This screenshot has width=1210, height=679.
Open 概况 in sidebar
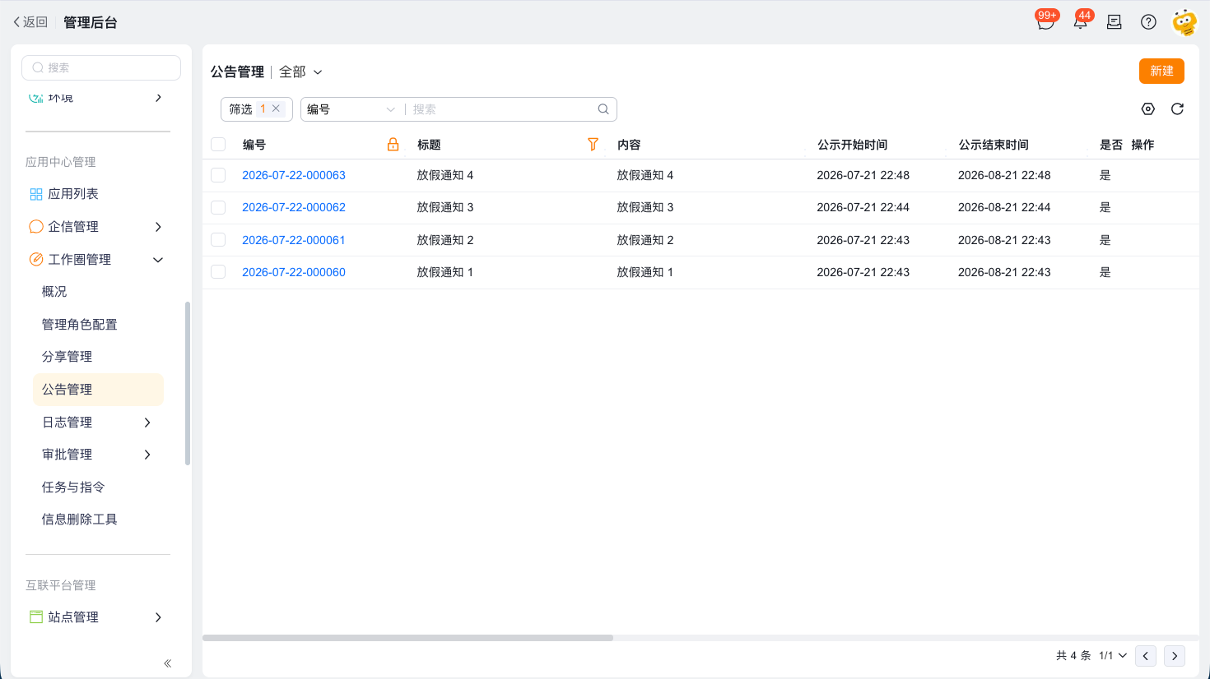click(x=54, y=292)
